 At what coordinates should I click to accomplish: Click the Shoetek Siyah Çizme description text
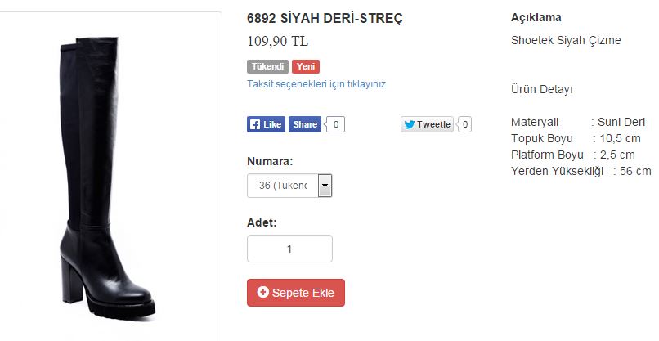[x=566, y=40]
